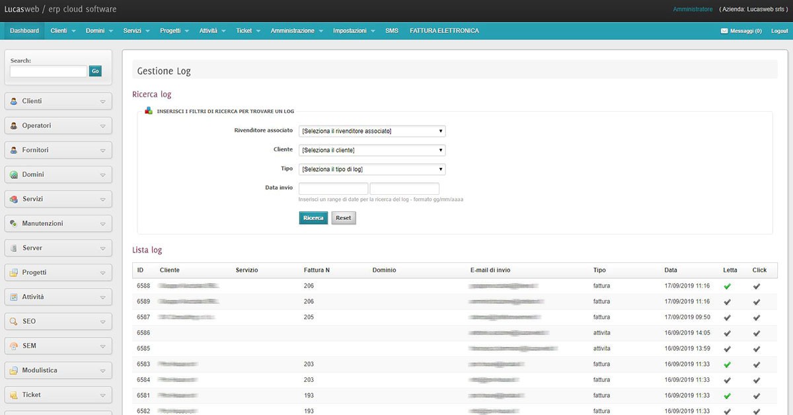Open the SMS menu item
793x415 pixels.
(392, 30)
